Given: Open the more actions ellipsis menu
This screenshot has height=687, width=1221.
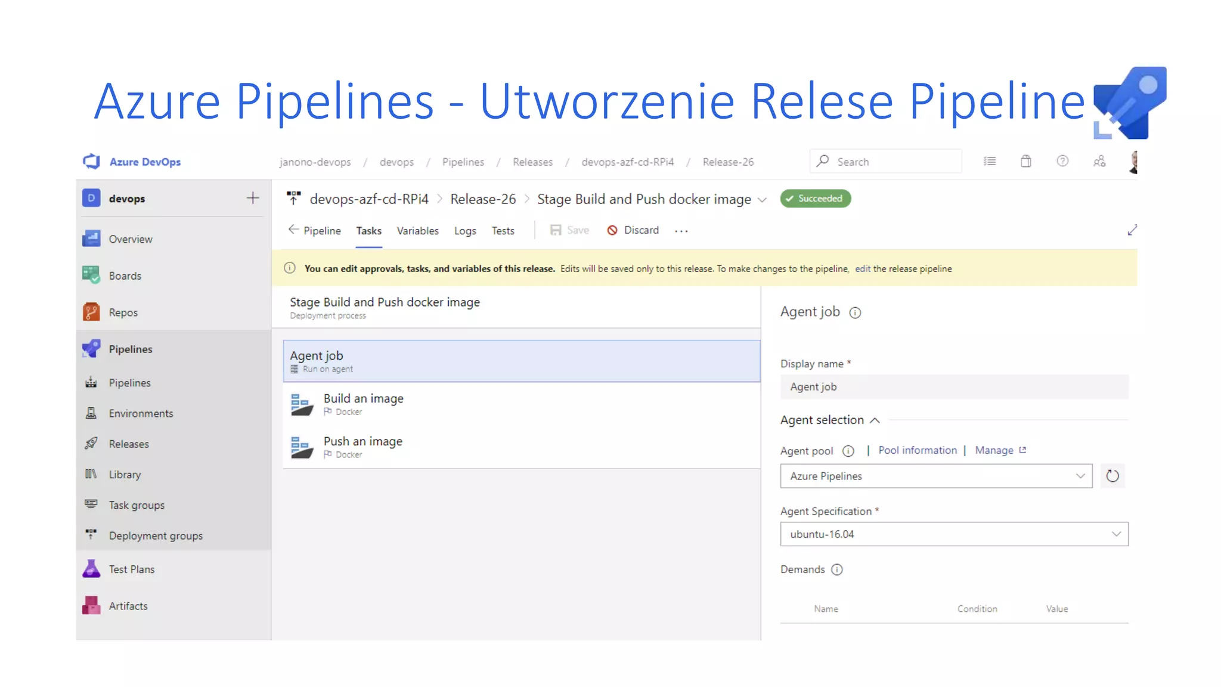Looking at the screenshot, I should tap(681, 231).
